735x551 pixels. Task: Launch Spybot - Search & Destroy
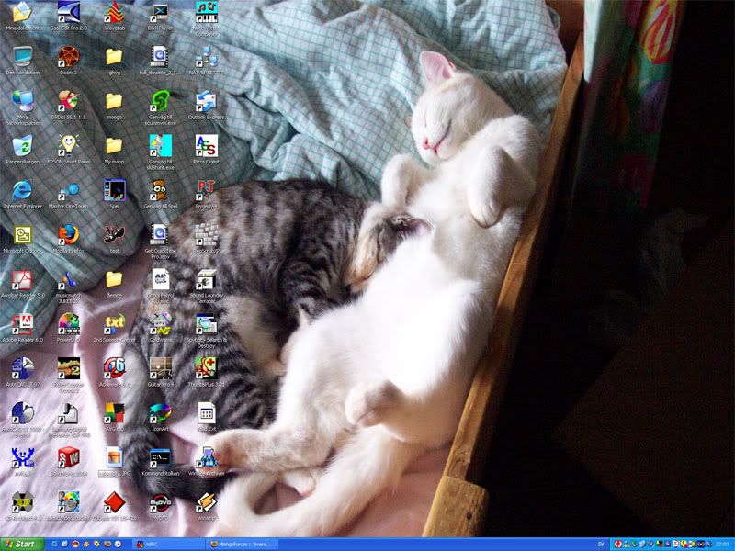(x=206, y=324)
